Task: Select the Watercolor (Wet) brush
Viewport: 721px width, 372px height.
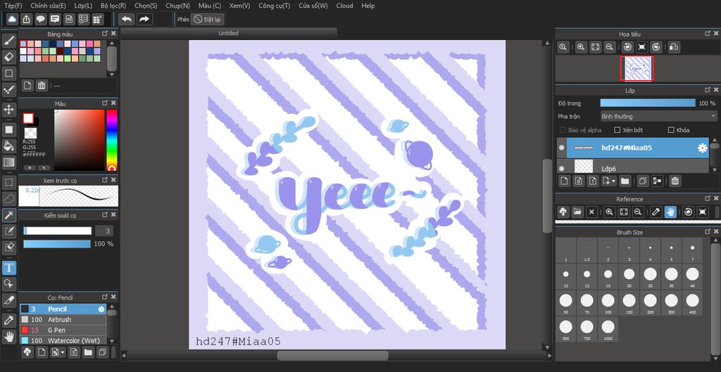Action: tap(63, 341)
